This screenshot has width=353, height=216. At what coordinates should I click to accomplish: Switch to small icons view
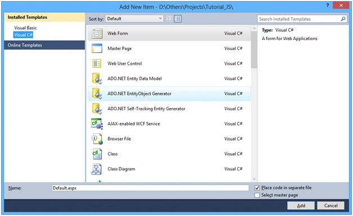169,19
